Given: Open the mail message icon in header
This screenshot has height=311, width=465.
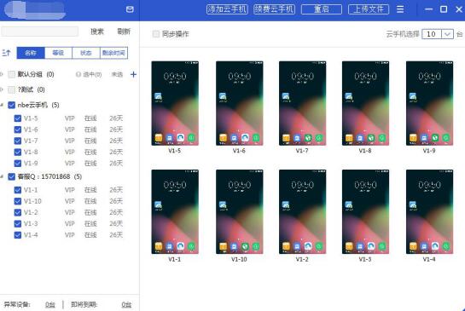Looking at the screenshot, I should click(x=130, y=9).
